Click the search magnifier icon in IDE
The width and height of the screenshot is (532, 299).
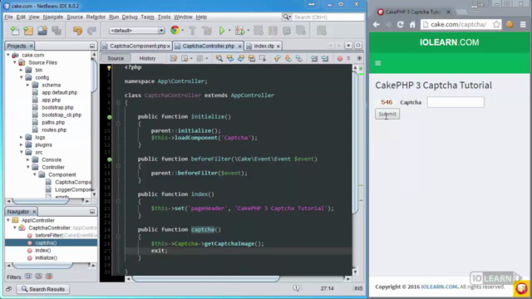[x=286, y=17]
